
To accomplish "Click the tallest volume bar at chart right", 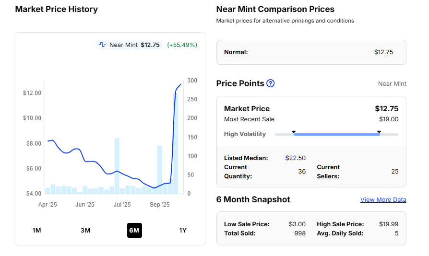I will point(176,144).
